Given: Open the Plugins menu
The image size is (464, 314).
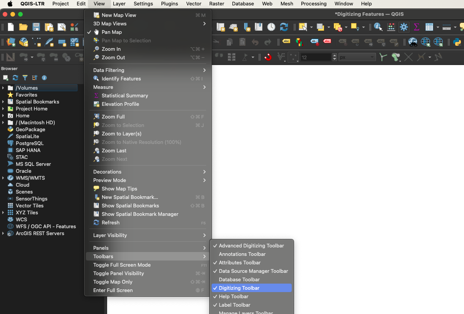Looking at the screenshot, I should tap(169, 3).
